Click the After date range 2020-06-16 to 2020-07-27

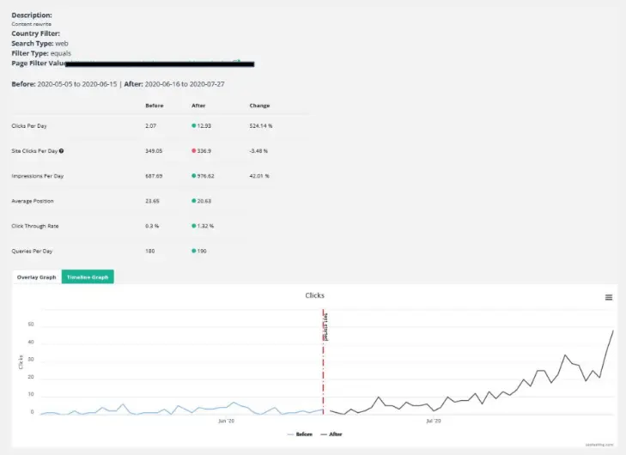pos(185,84)
